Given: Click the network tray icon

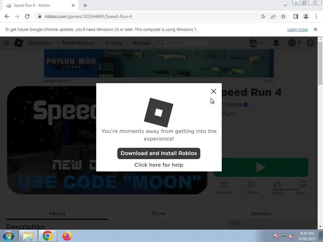Looking at the screenshot, I should tap(284, 236).
